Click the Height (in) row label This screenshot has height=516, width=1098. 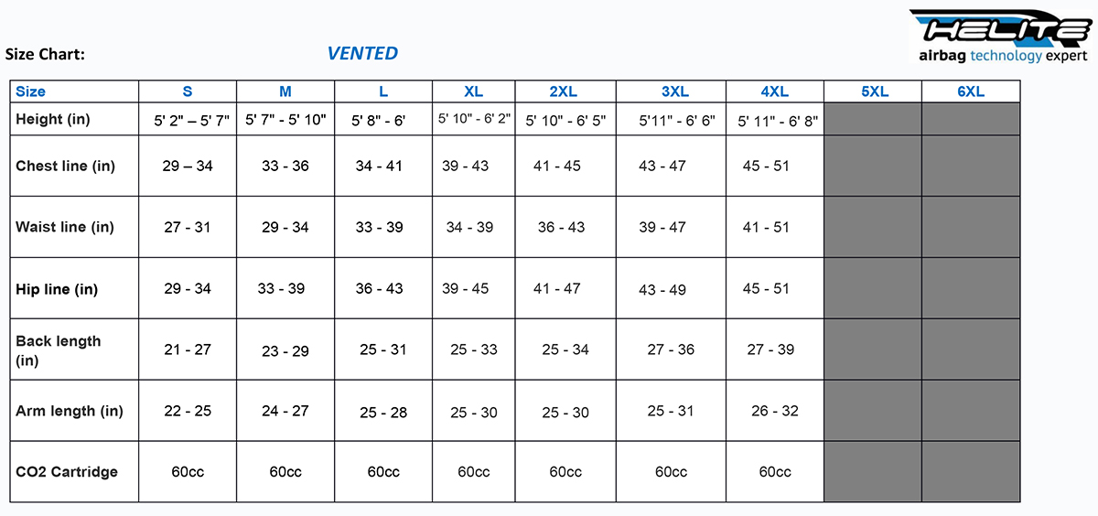point(53,119)
